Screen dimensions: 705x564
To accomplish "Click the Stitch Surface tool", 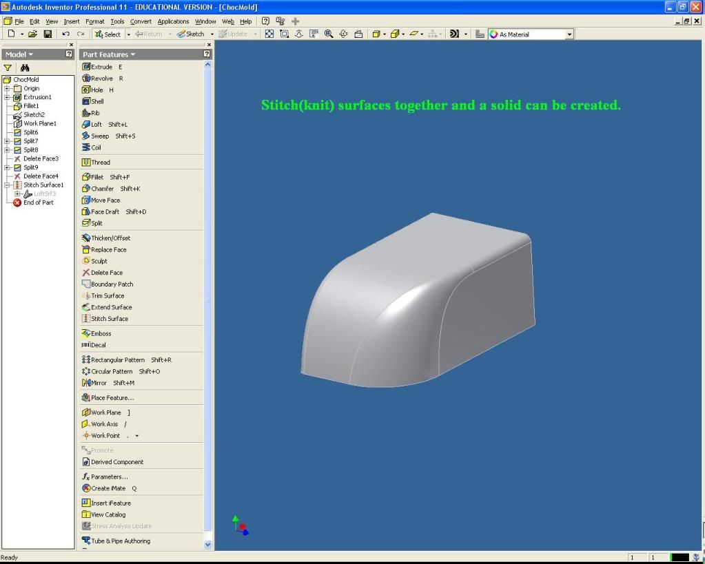I will click(x=109, y=319).
